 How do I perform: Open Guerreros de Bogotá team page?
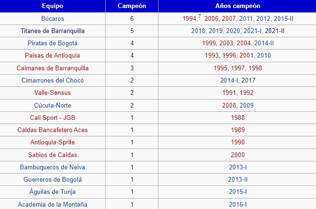coord(52,179)
